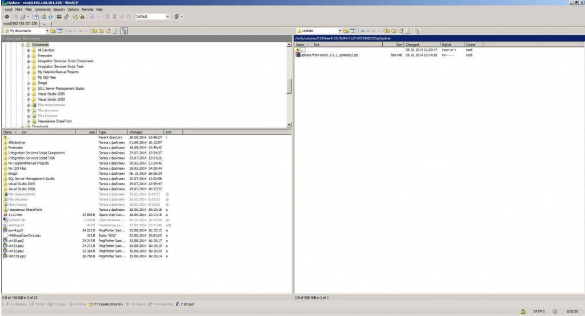Sort remote files by Rights column
This screenshot has height=316, width=585.
(x=452, y=45)
